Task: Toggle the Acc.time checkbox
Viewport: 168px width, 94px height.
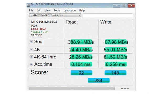Action: tap(31, 64)
